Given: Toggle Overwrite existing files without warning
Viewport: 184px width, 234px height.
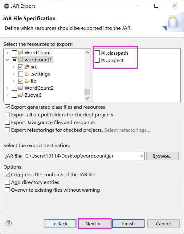Looking at the screenshot, I should coord(7,190).
